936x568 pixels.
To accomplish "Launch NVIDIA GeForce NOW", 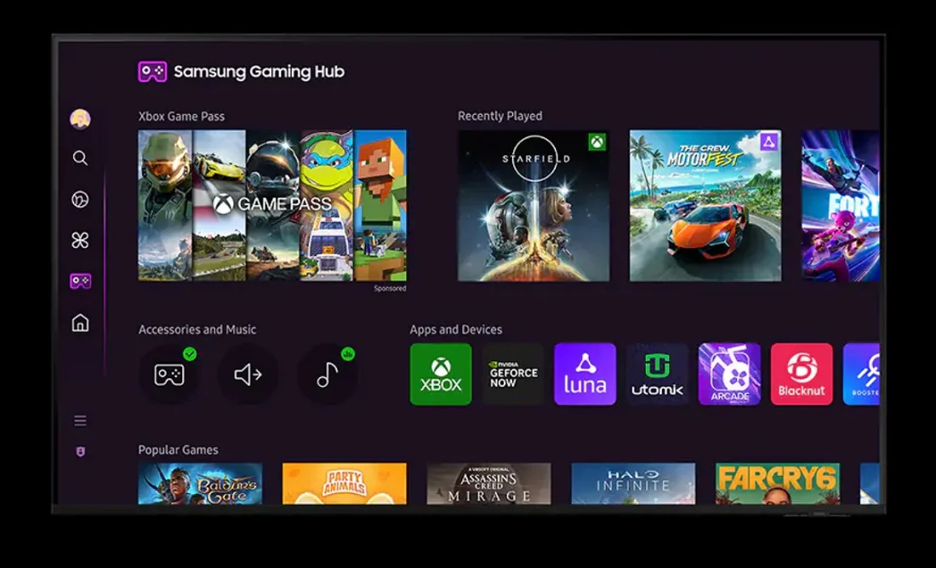I will pos(513,374).
